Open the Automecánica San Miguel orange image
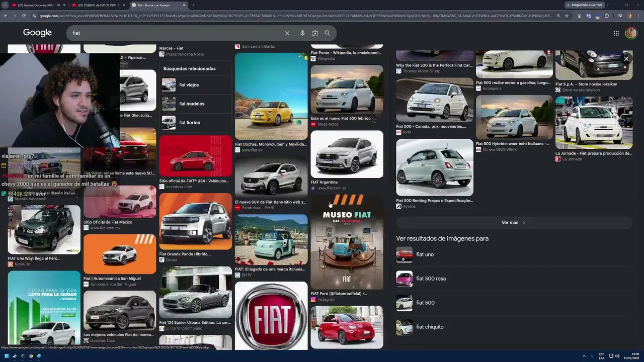The height and width of the screenshot is (362, 644). pos(120,254)
